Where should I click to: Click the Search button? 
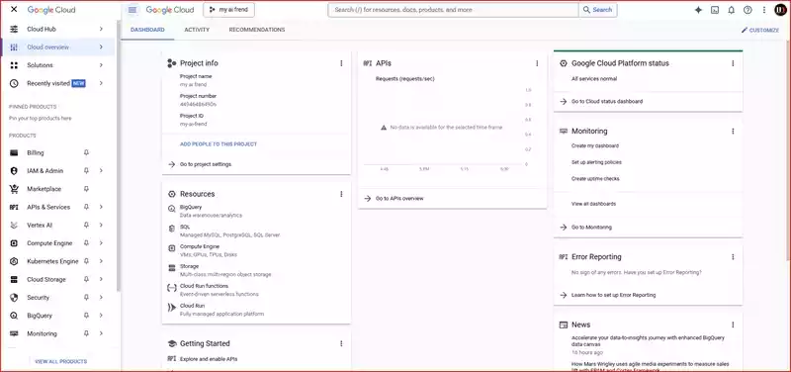(x=598, y=10)
